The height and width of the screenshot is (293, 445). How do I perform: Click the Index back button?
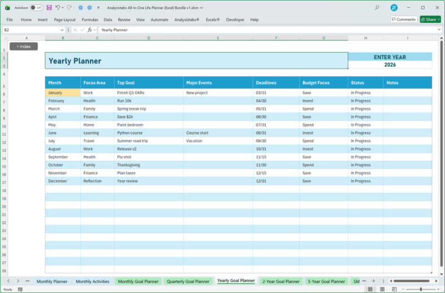[x=23, y=46]
